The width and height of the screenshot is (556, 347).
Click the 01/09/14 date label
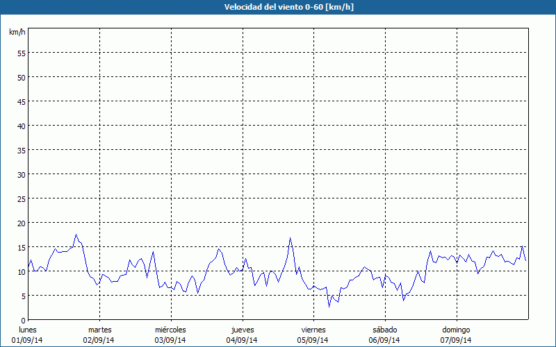tap(27, 340)
